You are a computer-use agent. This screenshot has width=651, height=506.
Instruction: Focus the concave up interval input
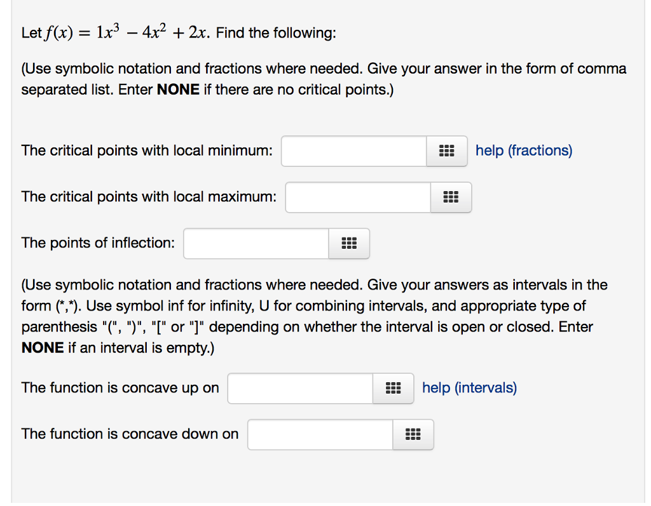(x=299, y=388)
